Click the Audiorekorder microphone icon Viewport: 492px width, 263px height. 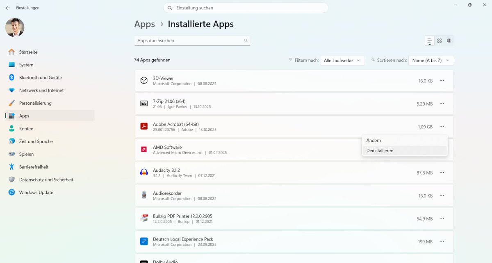click(x=144, y=195)
